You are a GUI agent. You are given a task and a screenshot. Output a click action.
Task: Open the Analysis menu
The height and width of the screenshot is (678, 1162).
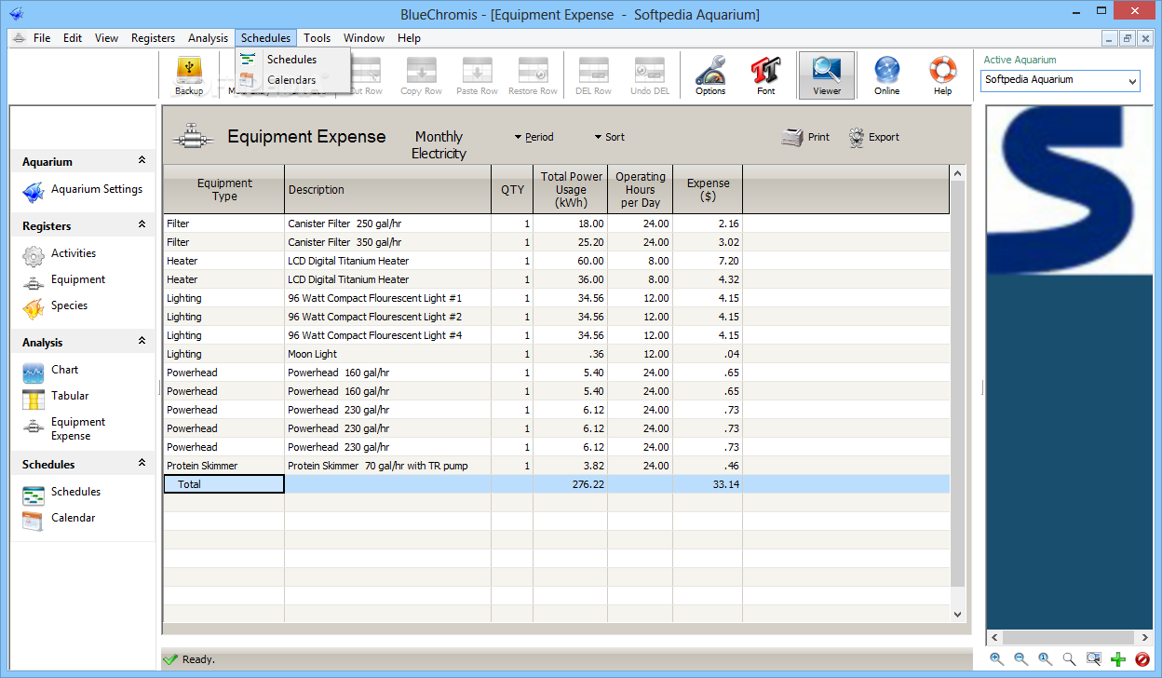click(x=208, y=38)
